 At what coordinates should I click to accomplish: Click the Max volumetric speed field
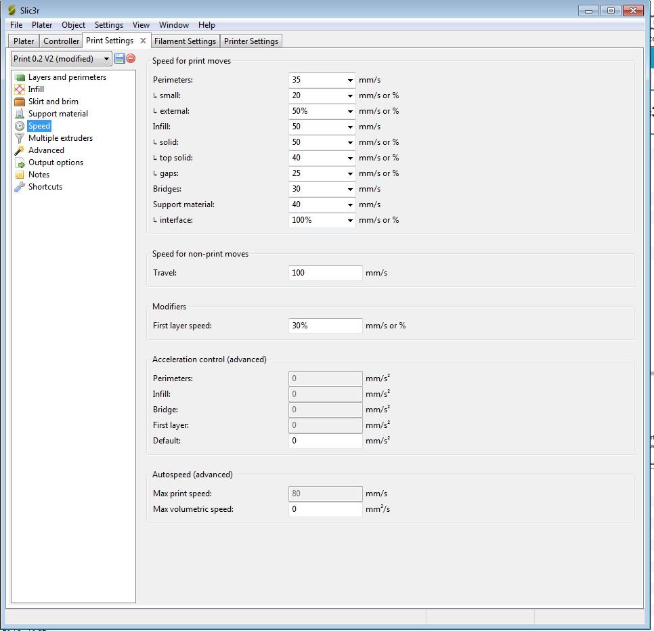(326, 509)
